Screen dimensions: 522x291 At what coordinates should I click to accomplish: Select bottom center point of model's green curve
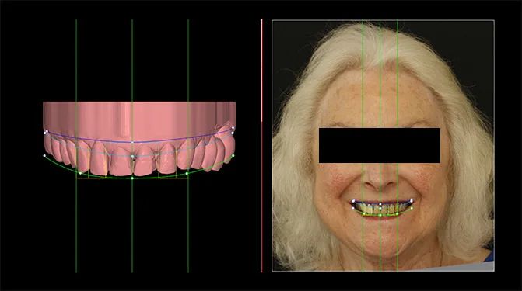pyautogui.click(x=132, y=178)
